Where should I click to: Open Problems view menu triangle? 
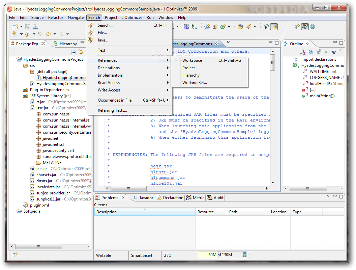329,196
